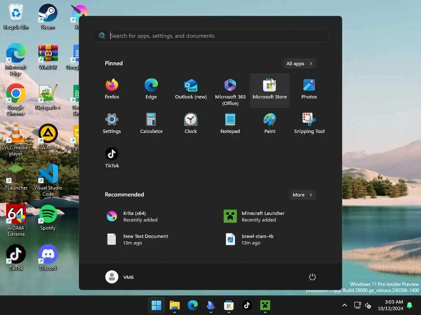Image resolution: width=421 pixels, height=315 pixels.
Task: Open TikTok from the taskbar
Action: click(247, 305)
